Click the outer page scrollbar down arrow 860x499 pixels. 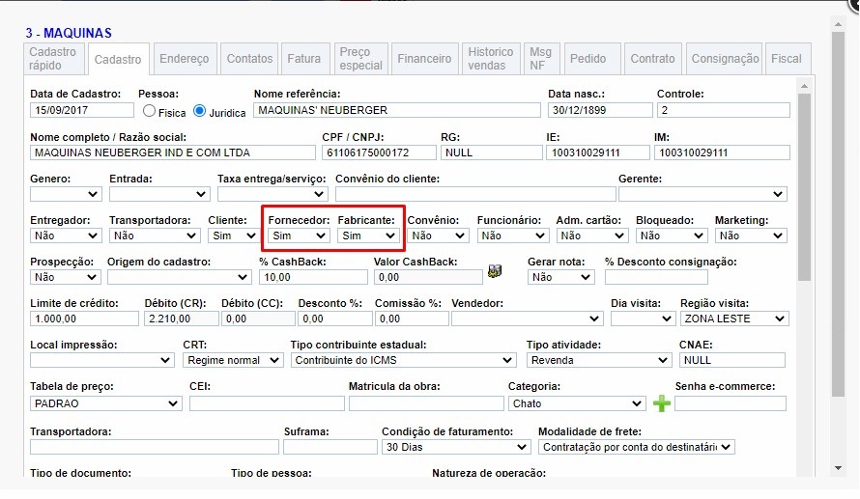[x=838, y=469]
